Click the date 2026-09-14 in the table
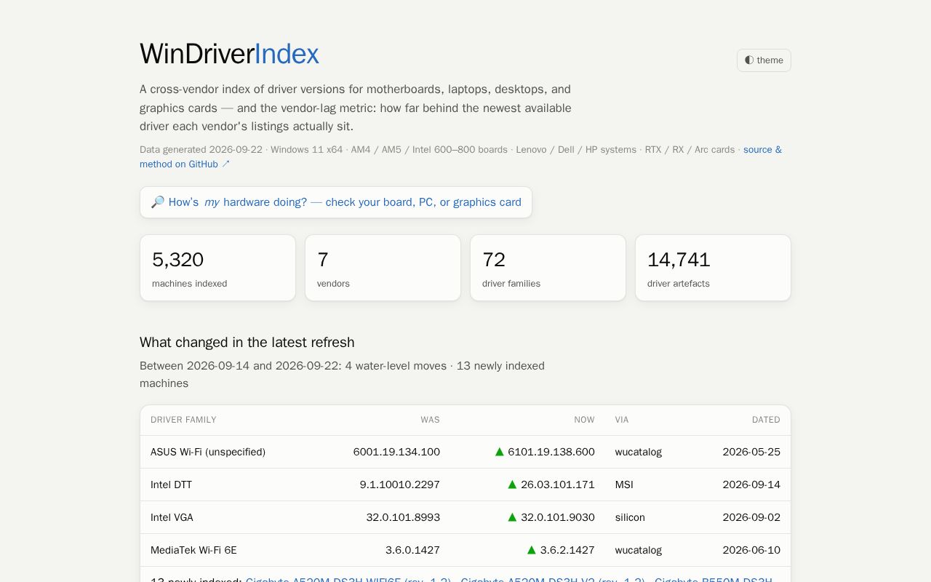Screen dimensions: 931x582 coord(751,485)
